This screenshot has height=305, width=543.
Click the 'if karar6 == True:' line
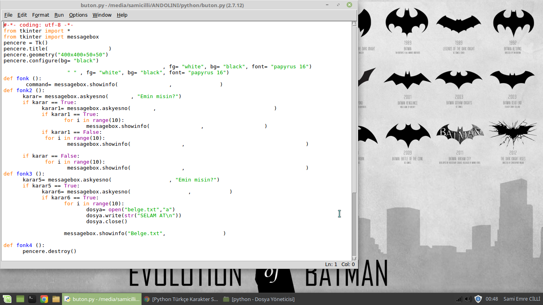[x=70, y=197]
